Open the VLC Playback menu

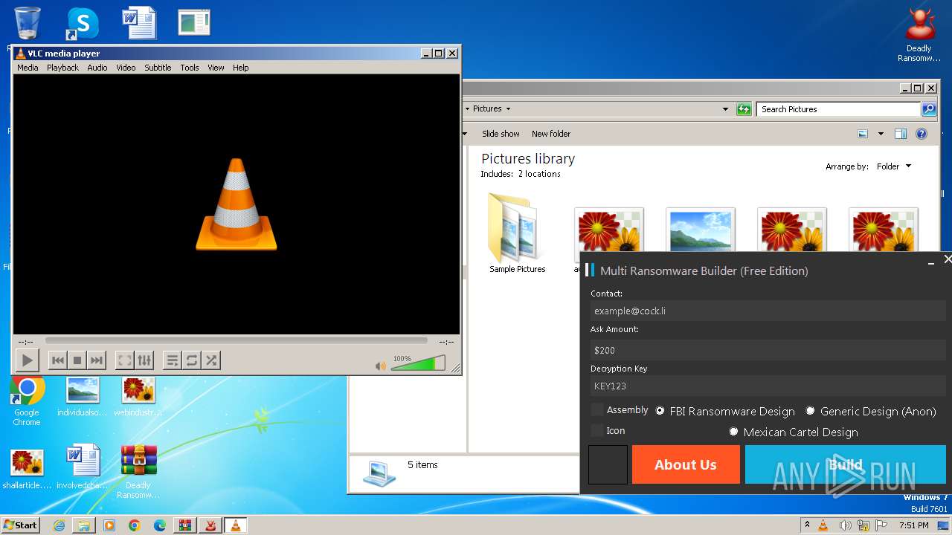tap(62, 68)
